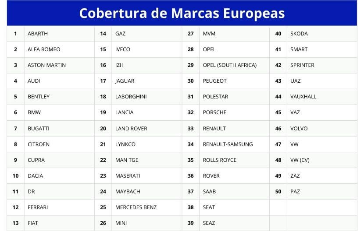Click the ROLLS ROYCE cell

(x=220, y=160)
